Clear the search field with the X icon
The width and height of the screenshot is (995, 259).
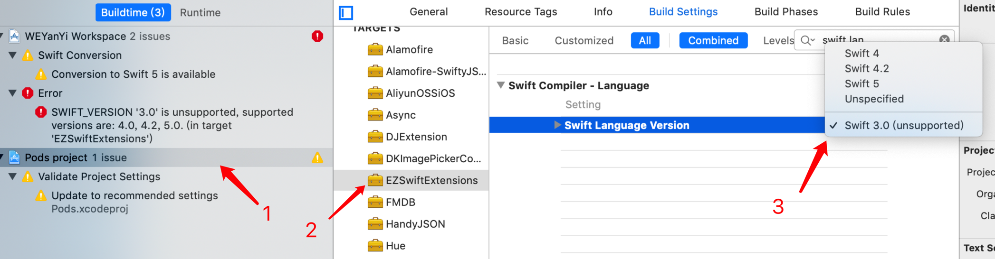tap(944, 40)
